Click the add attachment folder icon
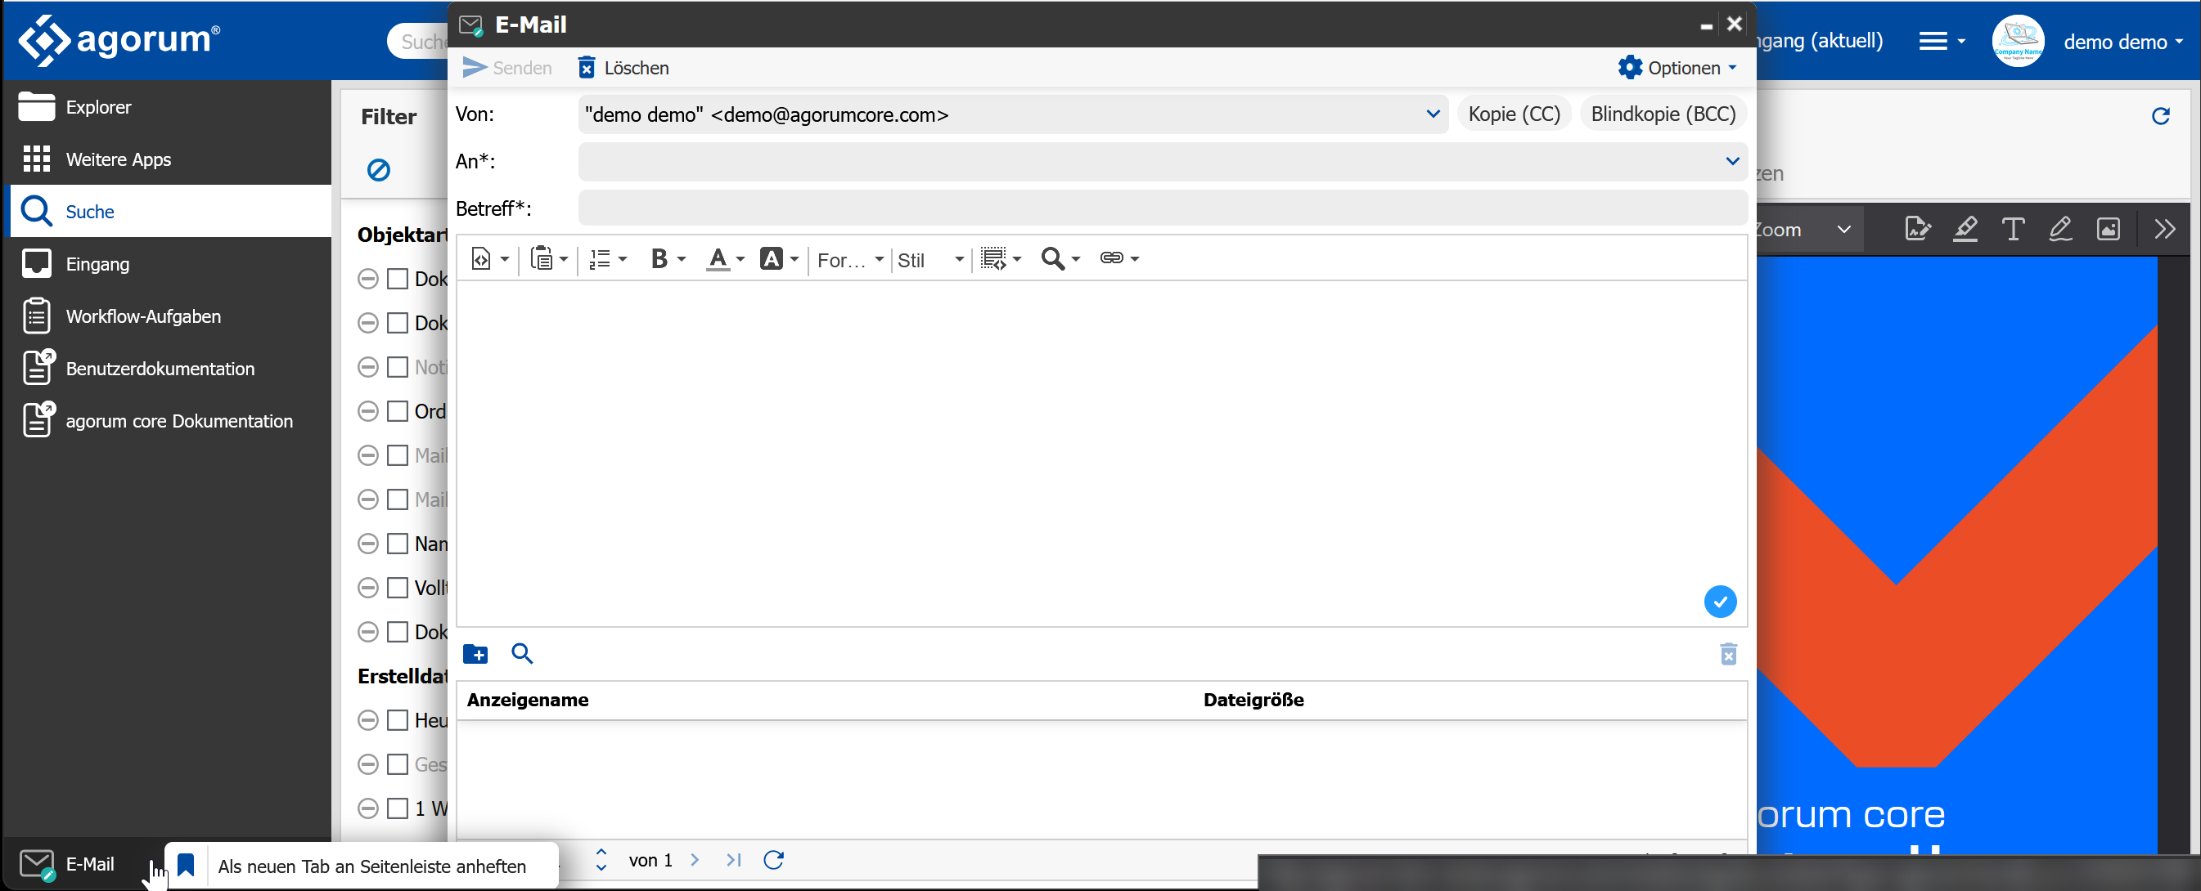This screenshot has width=2201, height=891. click(475, 654)
